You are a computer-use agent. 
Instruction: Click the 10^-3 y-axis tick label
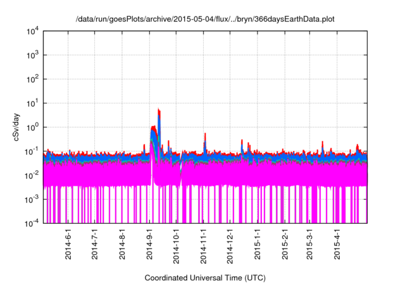click(x=32, y=200)
